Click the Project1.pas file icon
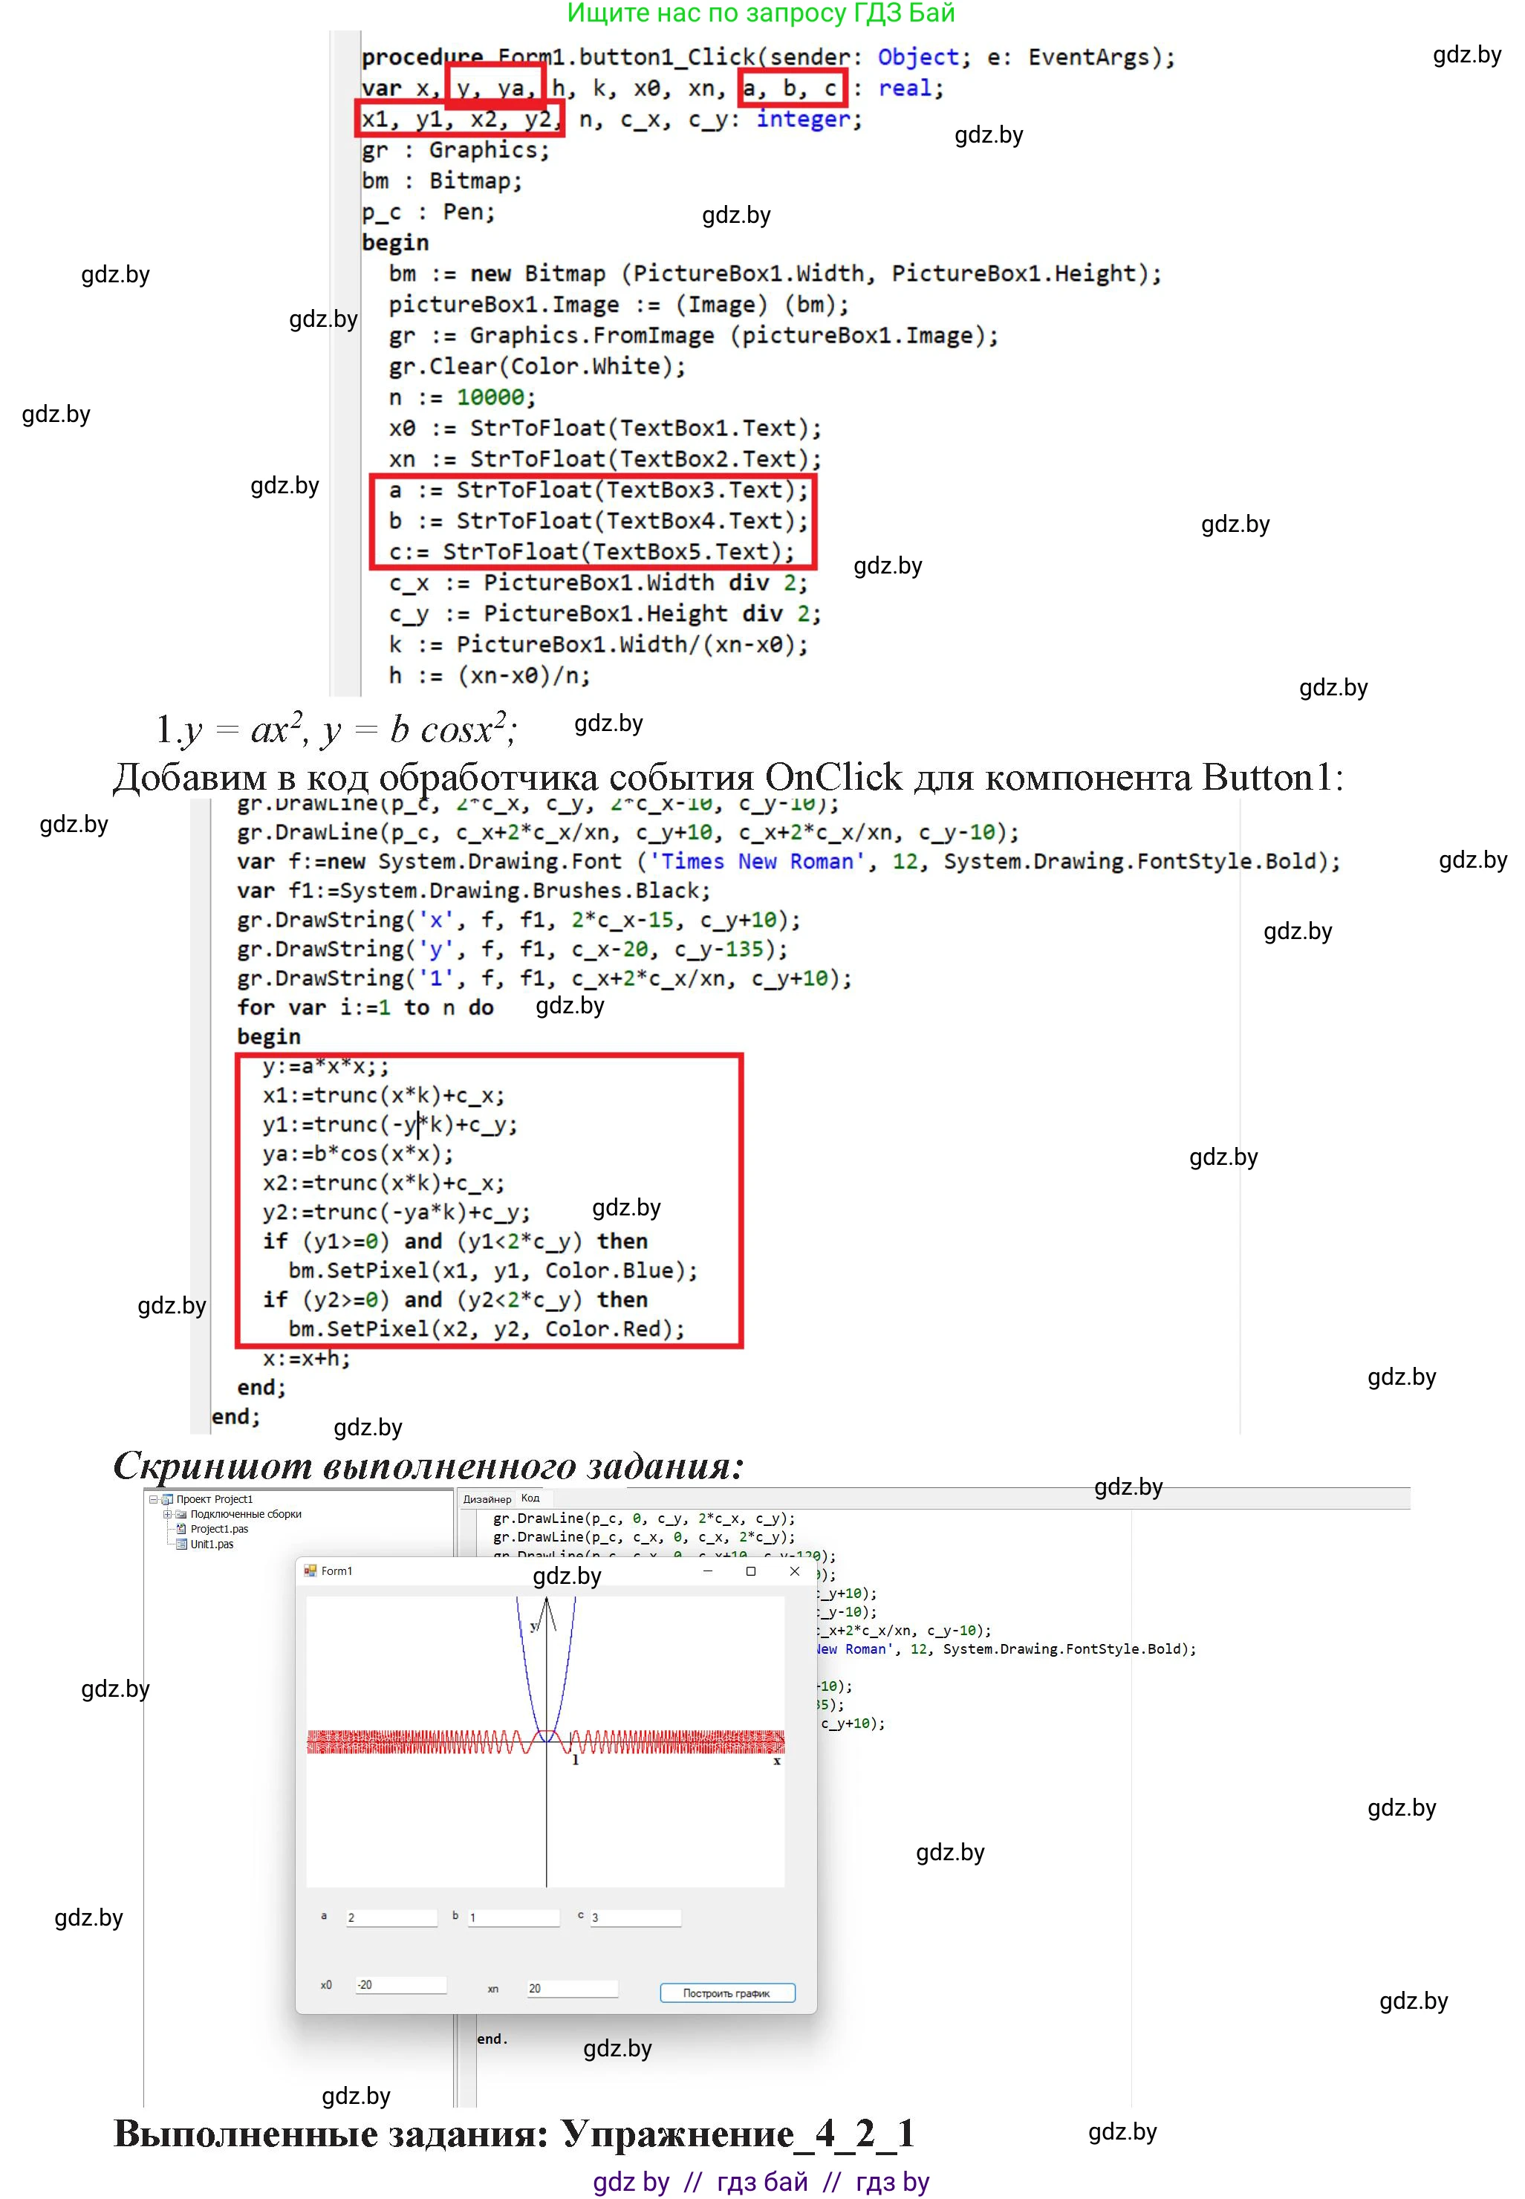1525x2199 pixels. pyautogui.click(x=181, y=1529)
